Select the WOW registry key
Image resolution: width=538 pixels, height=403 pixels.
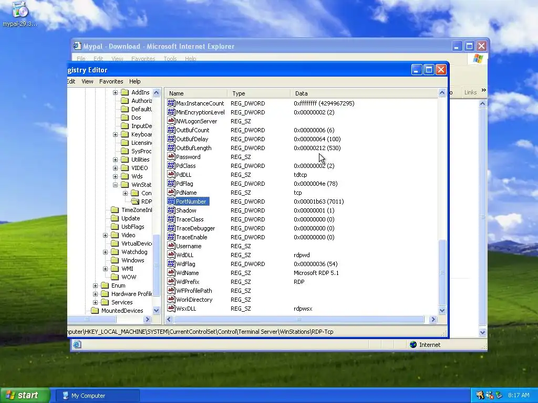coord(129,277)
